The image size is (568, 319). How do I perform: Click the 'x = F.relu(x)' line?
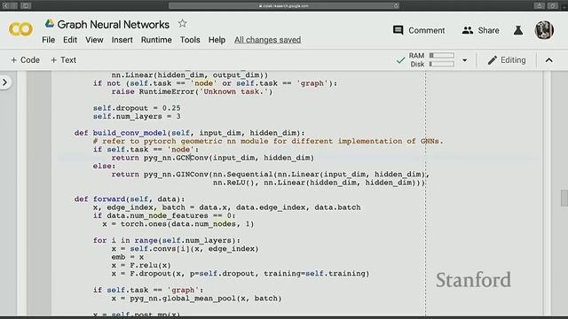click(x=141, y=265)
